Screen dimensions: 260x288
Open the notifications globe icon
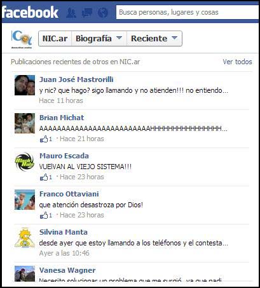coord(103,13)
